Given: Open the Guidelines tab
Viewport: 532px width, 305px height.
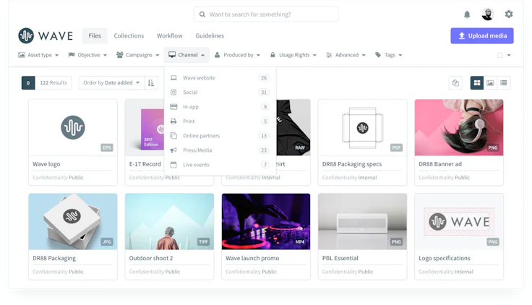Looking at the screenshot, I should coord(210,35).
